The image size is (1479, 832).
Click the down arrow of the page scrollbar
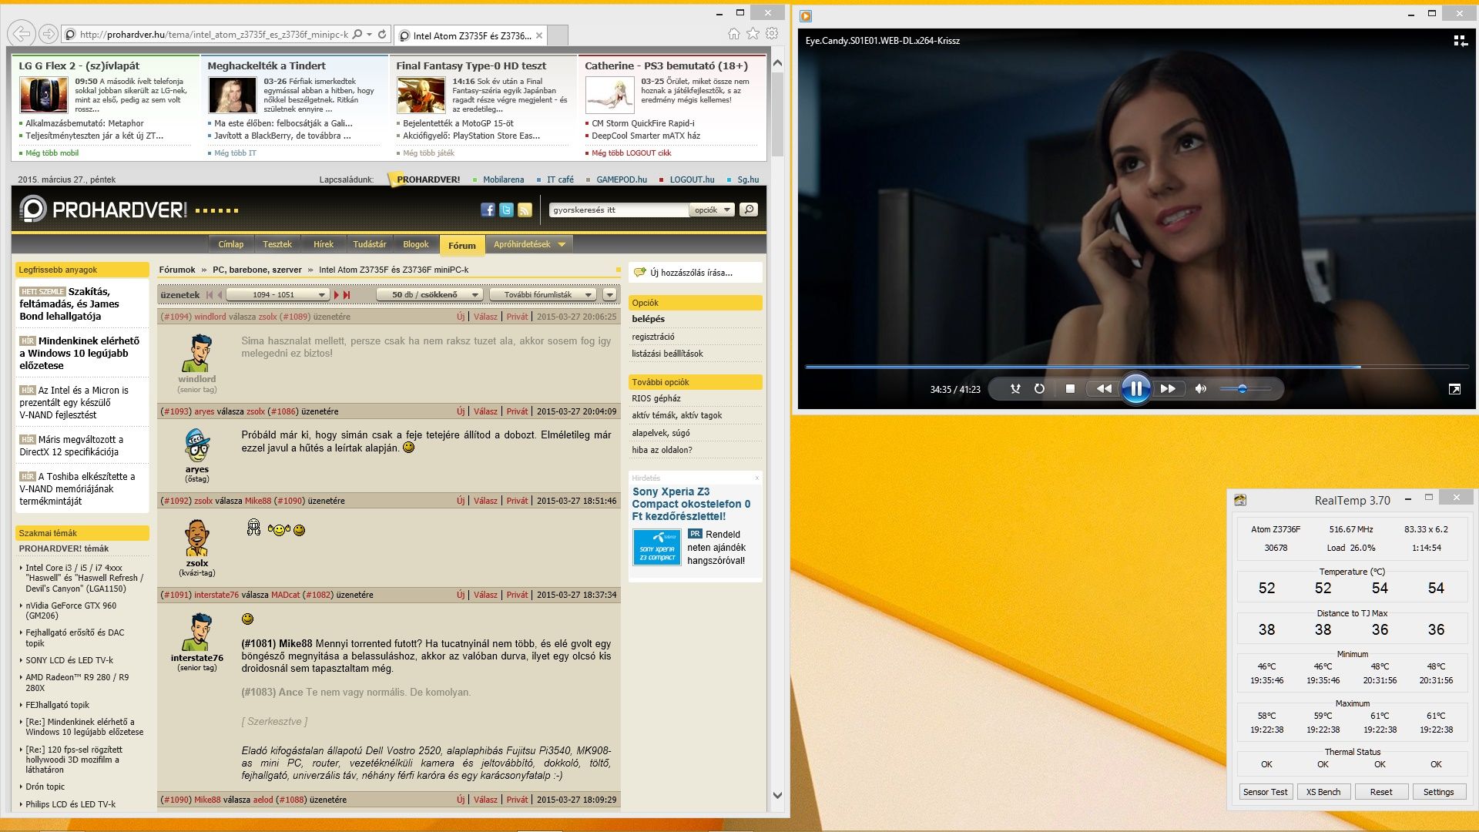point(777,796)
